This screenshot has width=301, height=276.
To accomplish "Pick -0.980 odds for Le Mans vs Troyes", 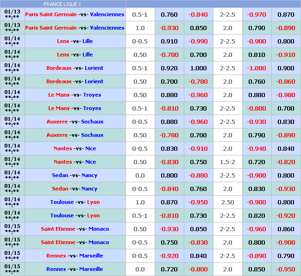I will (286, 95).
